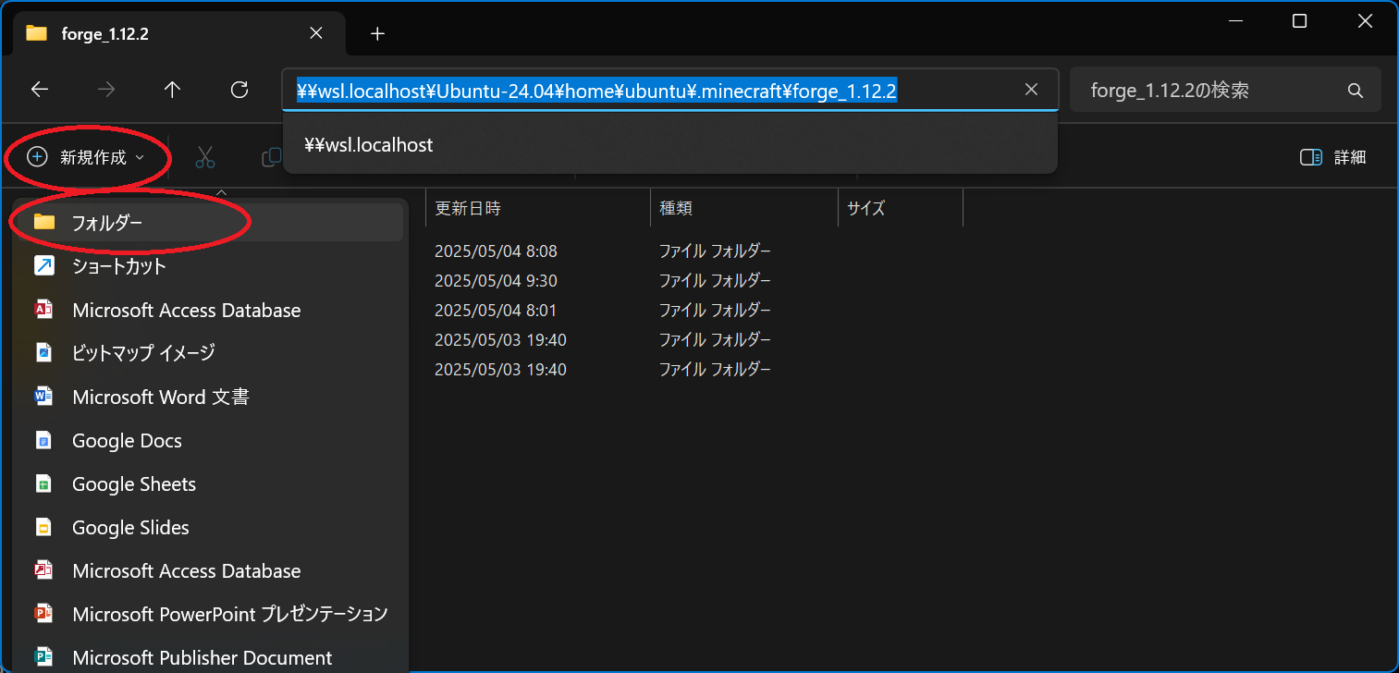
Task: Select the ¥¥wsl.localhost address suggestion
Action: coord(670,145)
